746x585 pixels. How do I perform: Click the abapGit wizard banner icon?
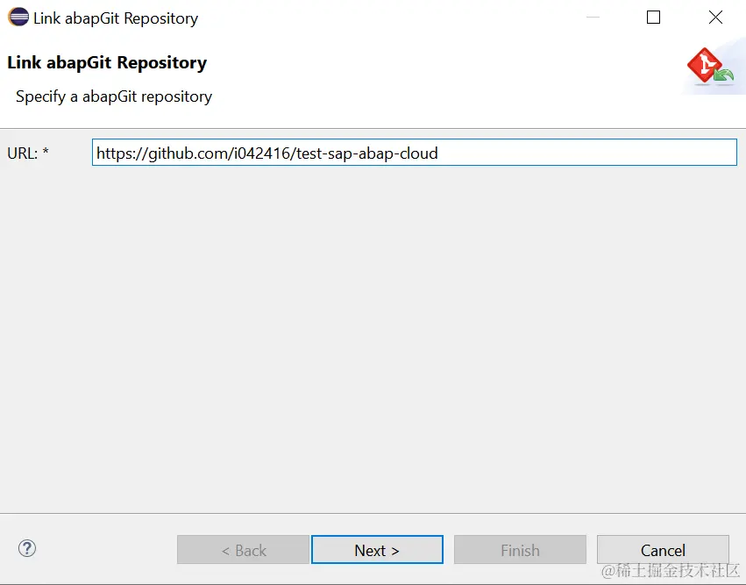[710, 66]
